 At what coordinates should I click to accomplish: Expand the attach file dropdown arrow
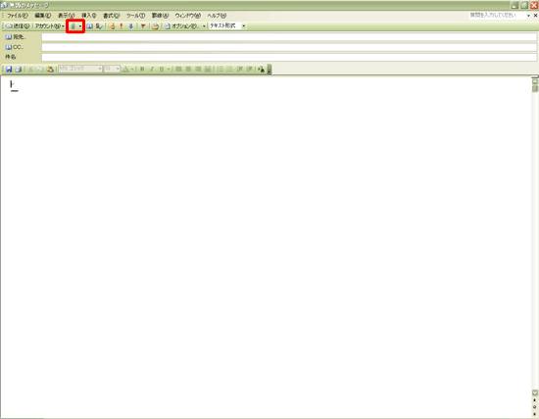[x=80, y=26]
